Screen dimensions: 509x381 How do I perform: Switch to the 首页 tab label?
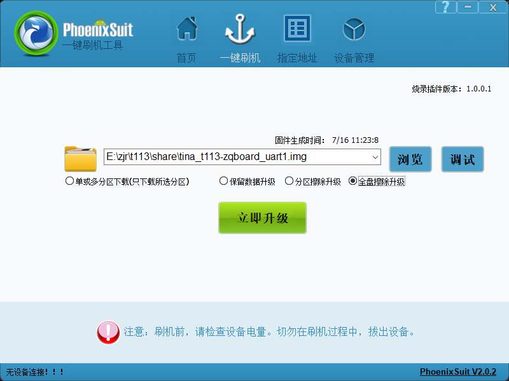coord(186,58)
